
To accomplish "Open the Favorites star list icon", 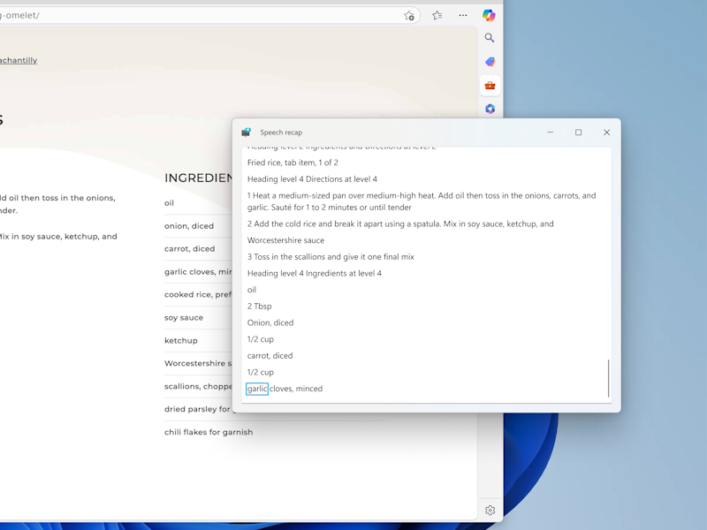I will pos(437,15).
